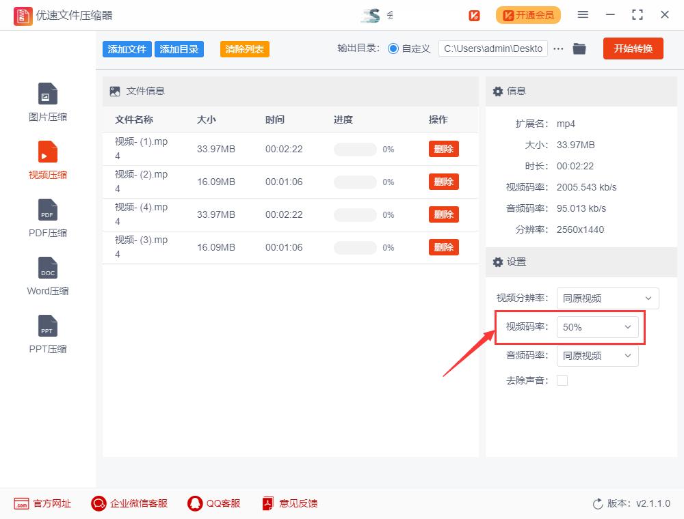Highlight the 视频压缩 sidebar toggle
The width and height of the screenshot is (684, 519).
click(x=47, y=159)
